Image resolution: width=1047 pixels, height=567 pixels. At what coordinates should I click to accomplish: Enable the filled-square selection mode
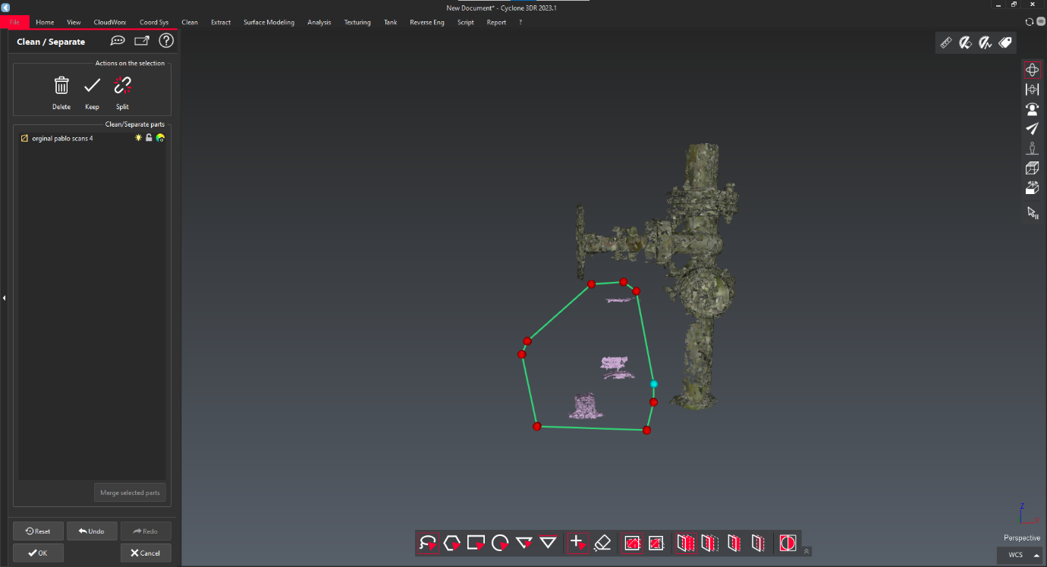coord(632,543)
